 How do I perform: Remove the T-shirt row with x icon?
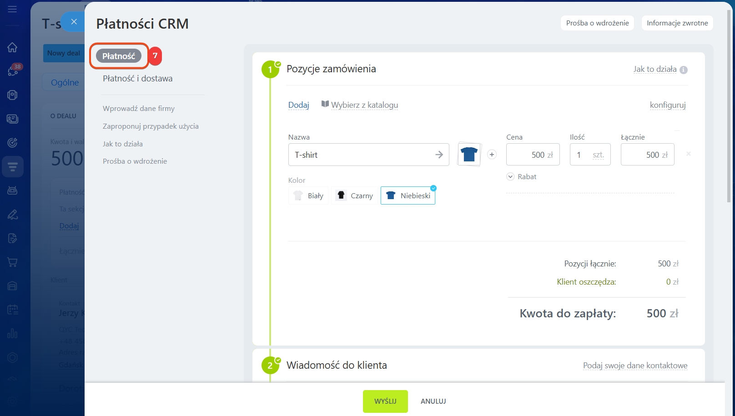click(x=689, y=154)
